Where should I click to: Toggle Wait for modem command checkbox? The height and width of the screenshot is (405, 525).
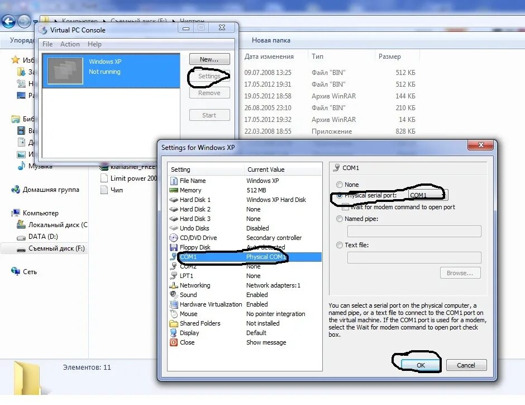point(346,207)
